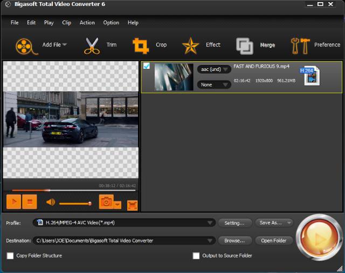Open the Crop tool
This screenshot has width=345, height=273.
[141, 46]
